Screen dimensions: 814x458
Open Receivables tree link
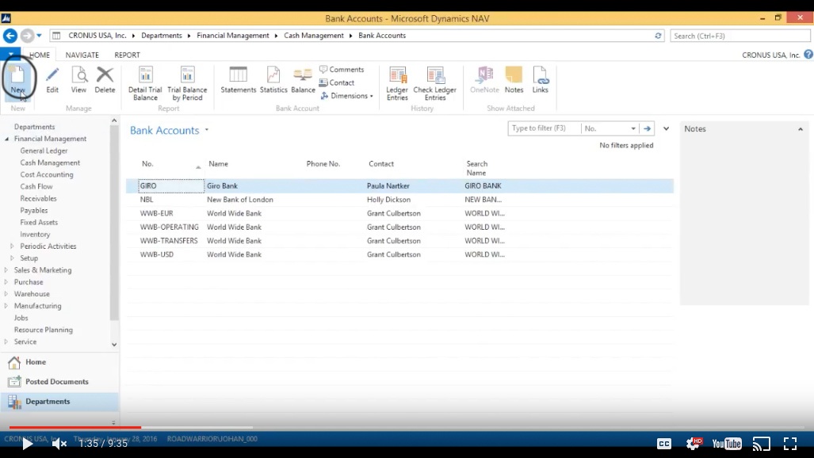tap(38, 198)
